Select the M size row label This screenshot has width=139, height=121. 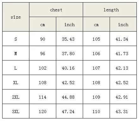(x=16, y=53)
